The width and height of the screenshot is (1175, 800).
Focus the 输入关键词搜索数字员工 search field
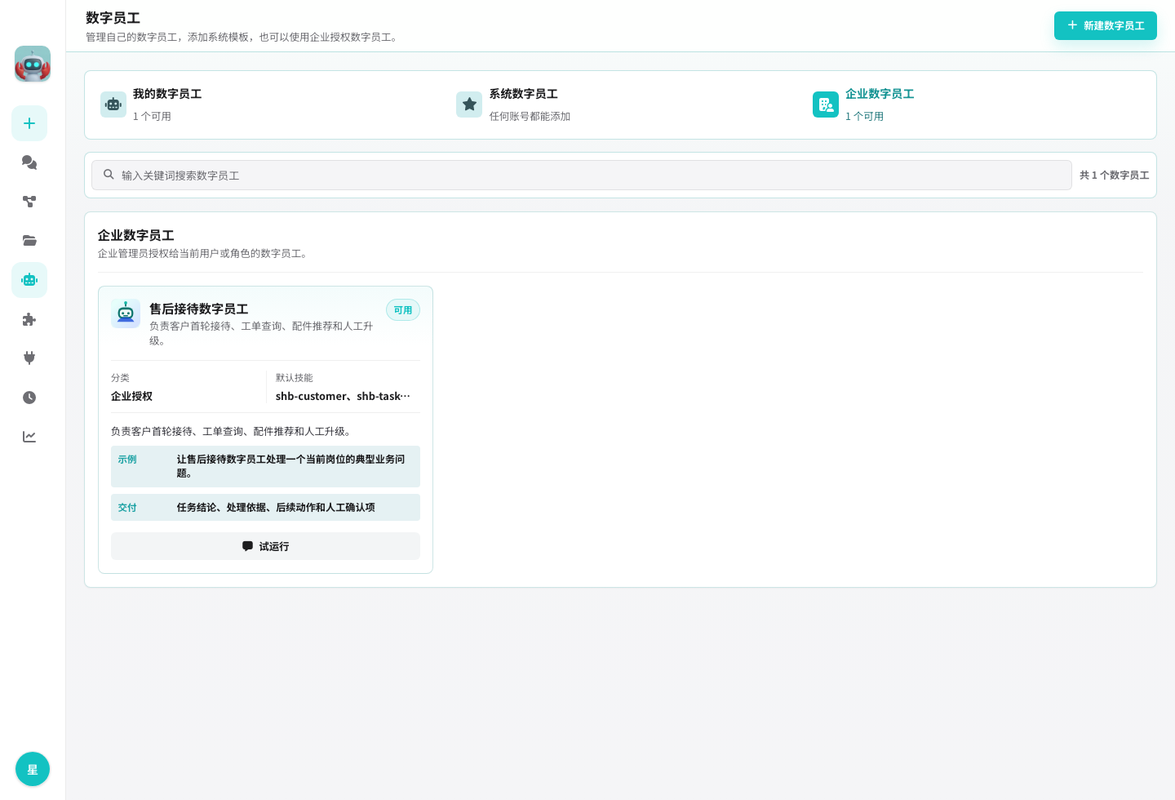[582, 175]
